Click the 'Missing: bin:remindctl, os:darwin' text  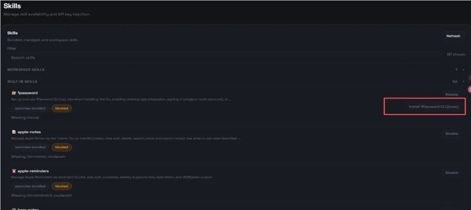point(41,196)
